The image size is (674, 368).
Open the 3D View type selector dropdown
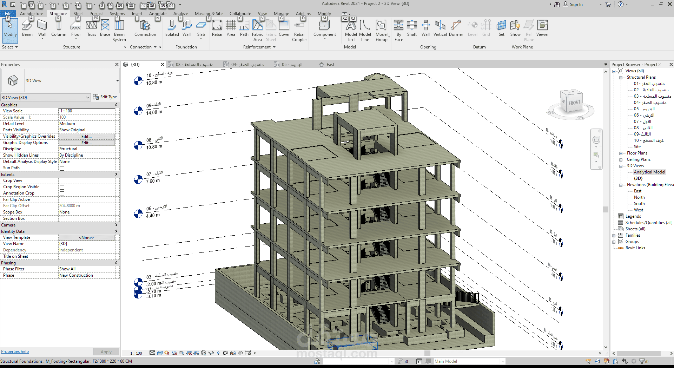tap(117, 81)
